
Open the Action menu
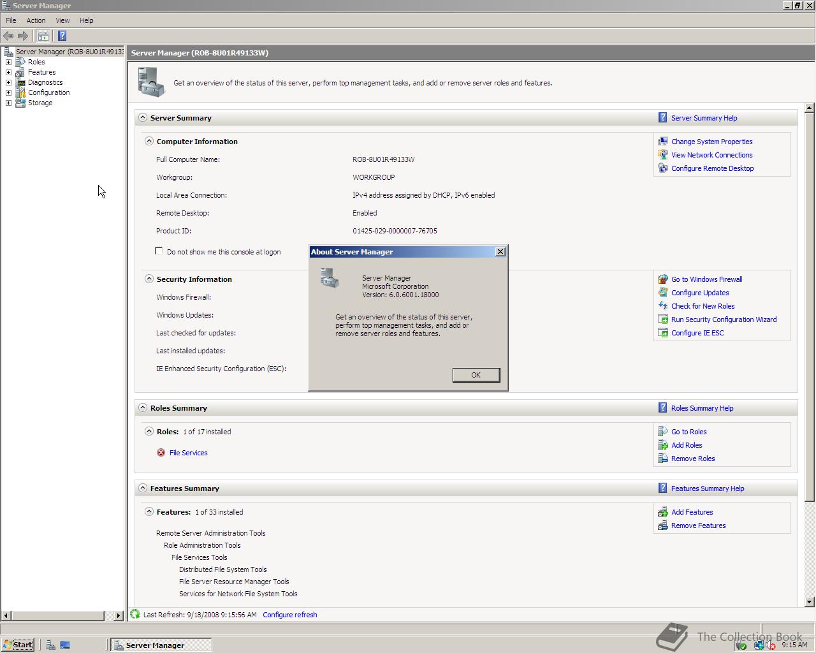(36, 20)
